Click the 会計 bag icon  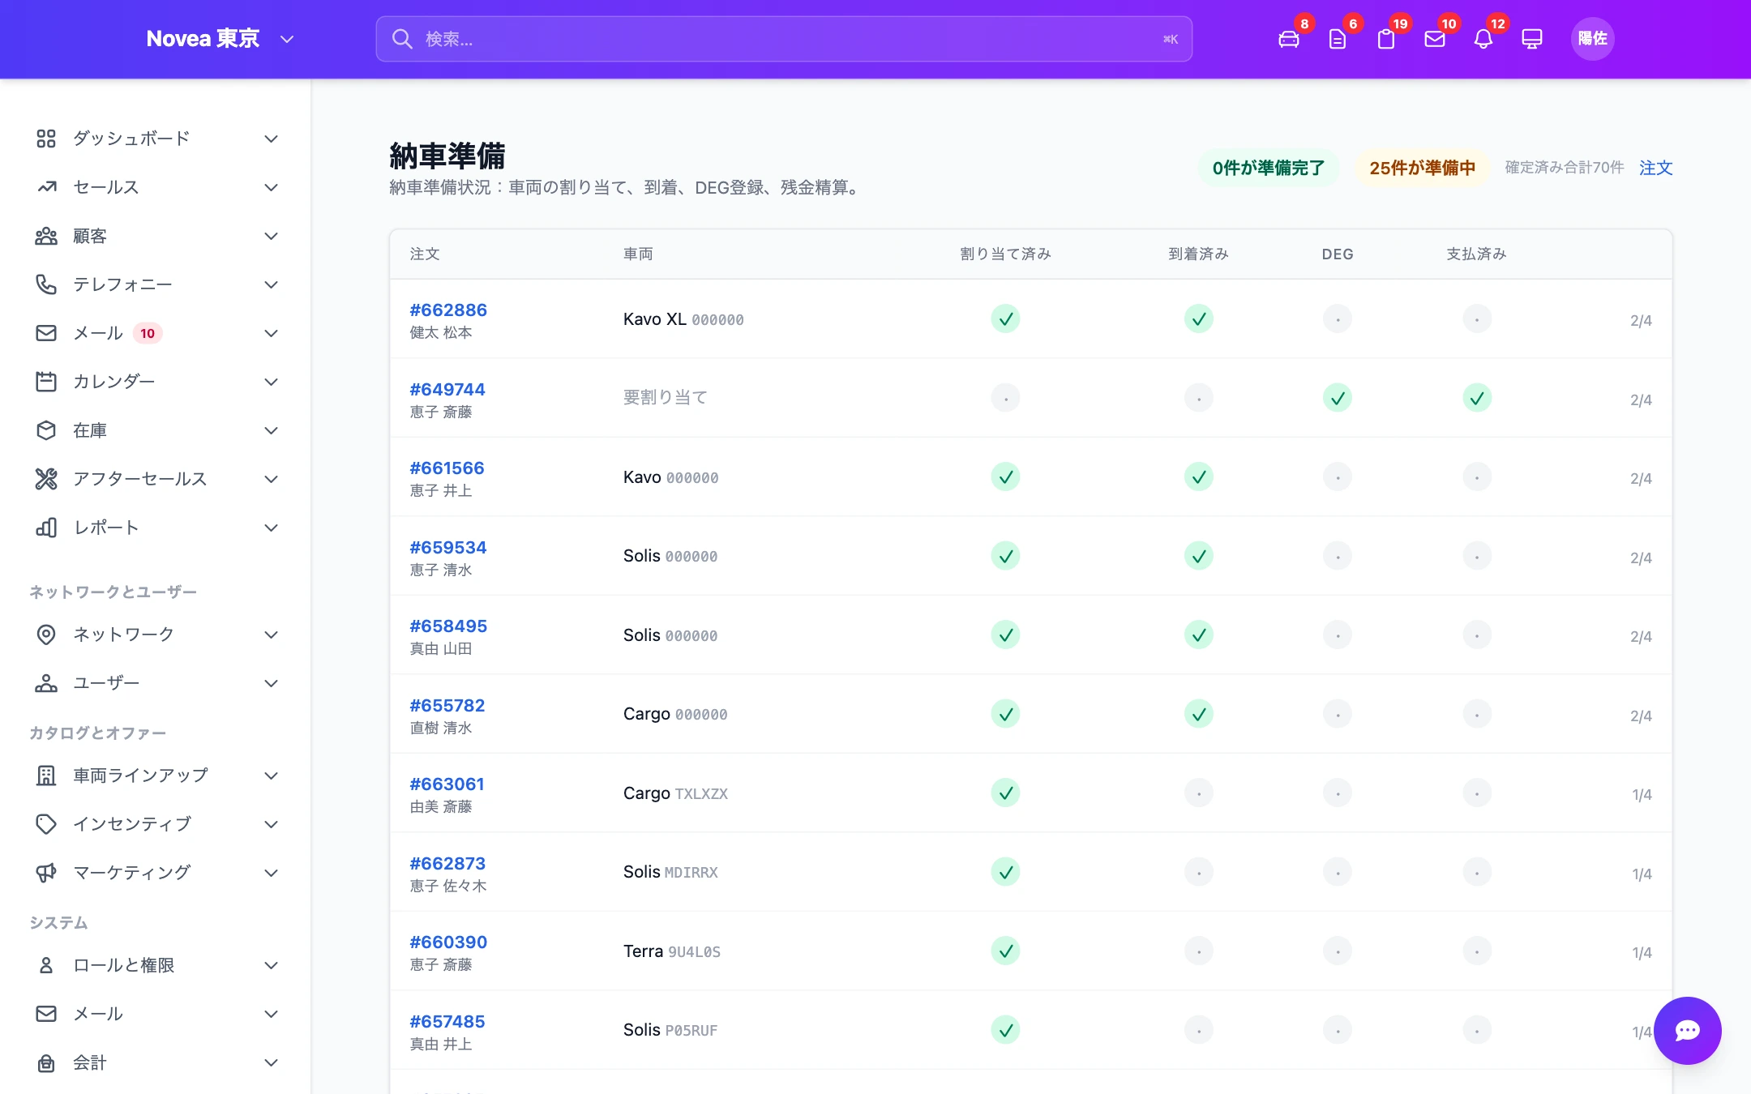coord(46,1062)
